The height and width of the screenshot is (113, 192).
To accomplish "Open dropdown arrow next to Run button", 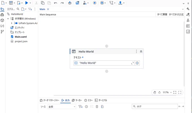I will click(30, 3).
